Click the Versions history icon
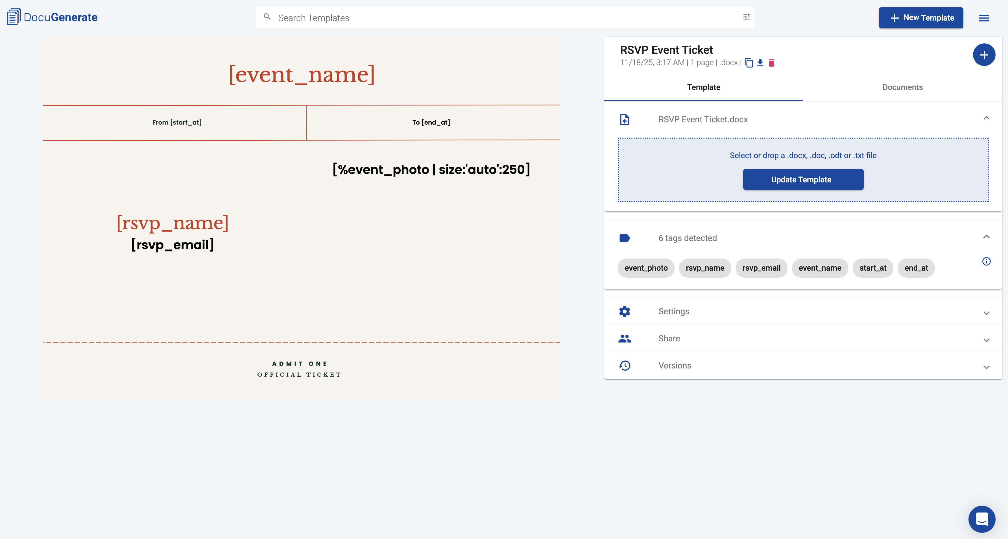Image resolution: width=1008 pixels, height=539 pixels. click(625, 366)
